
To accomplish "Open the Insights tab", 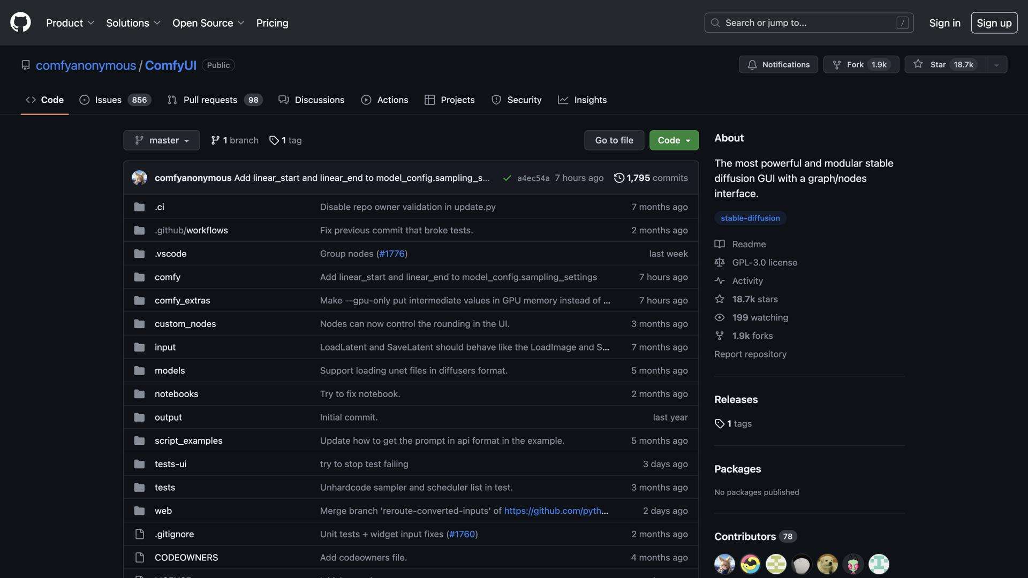I will click(x=589, y=100).
